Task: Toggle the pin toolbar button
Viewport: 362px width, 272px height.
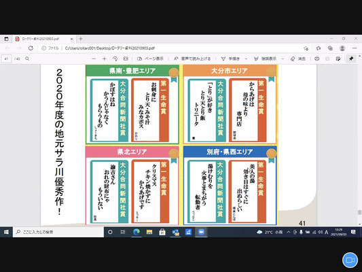Action: 351,58
